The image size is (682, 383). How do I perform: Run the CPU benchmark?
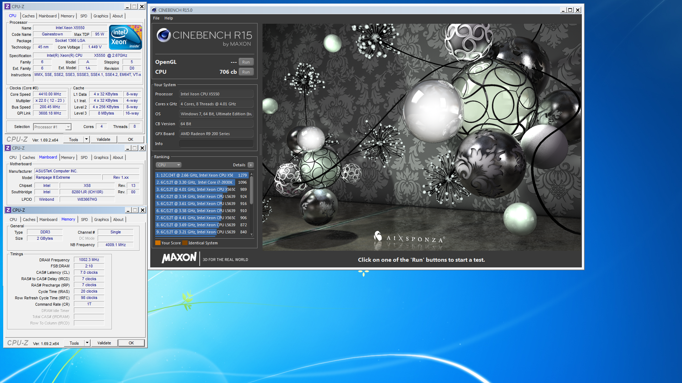tap(246, 72)
